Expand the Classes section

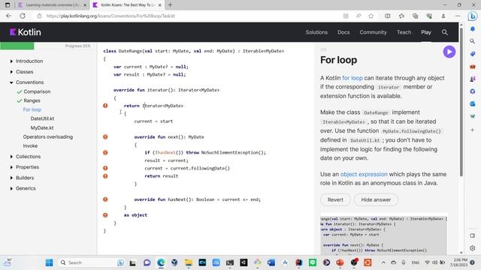click(11, 72)
